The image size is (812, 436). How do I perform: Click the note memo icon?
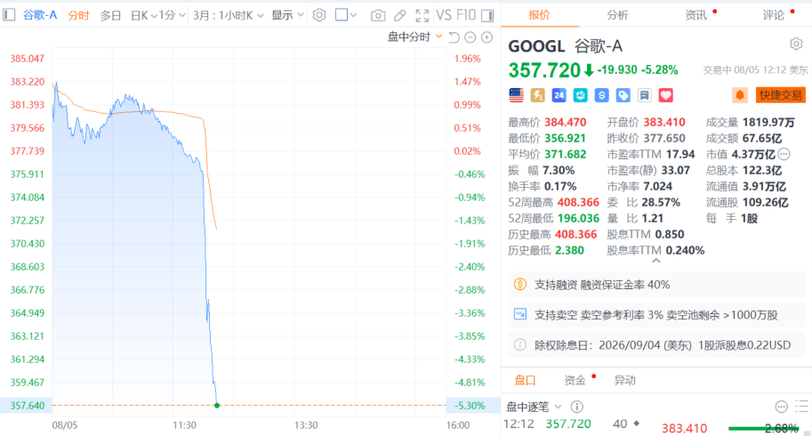click(x=644, y=95)
